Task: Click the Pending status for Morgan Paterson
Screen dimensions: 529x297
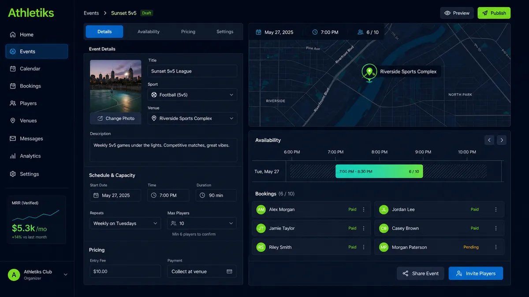Action: (471, 247)
